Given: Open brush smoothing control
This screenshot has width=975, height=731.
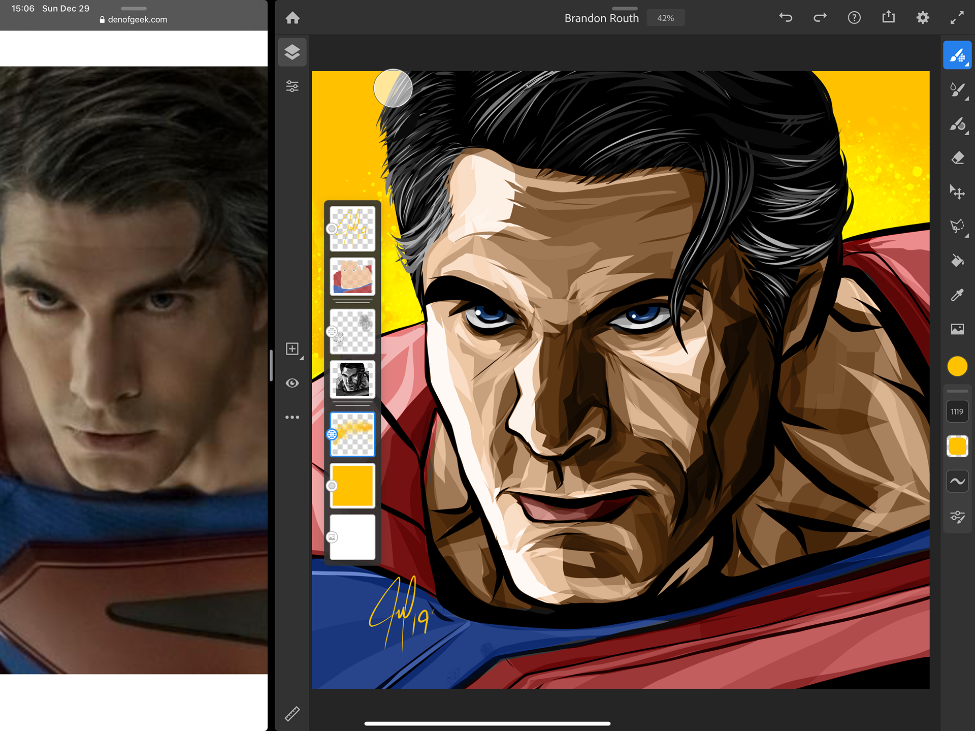Looking at the screenshot, I should [957, 481].
